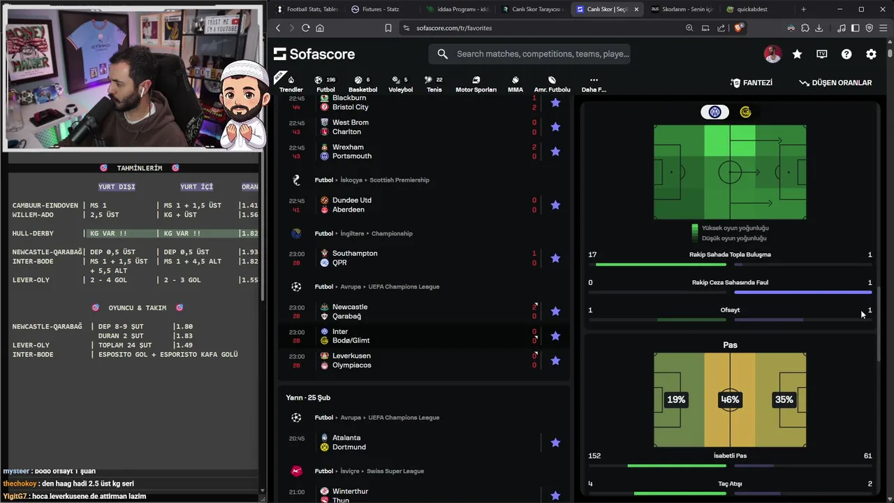
Task: Switch to the Fixtures - Statz browser tab
Action: point(381,9)
